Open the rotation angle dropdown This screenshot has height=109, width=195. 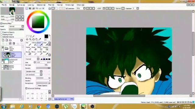point(104,8)
